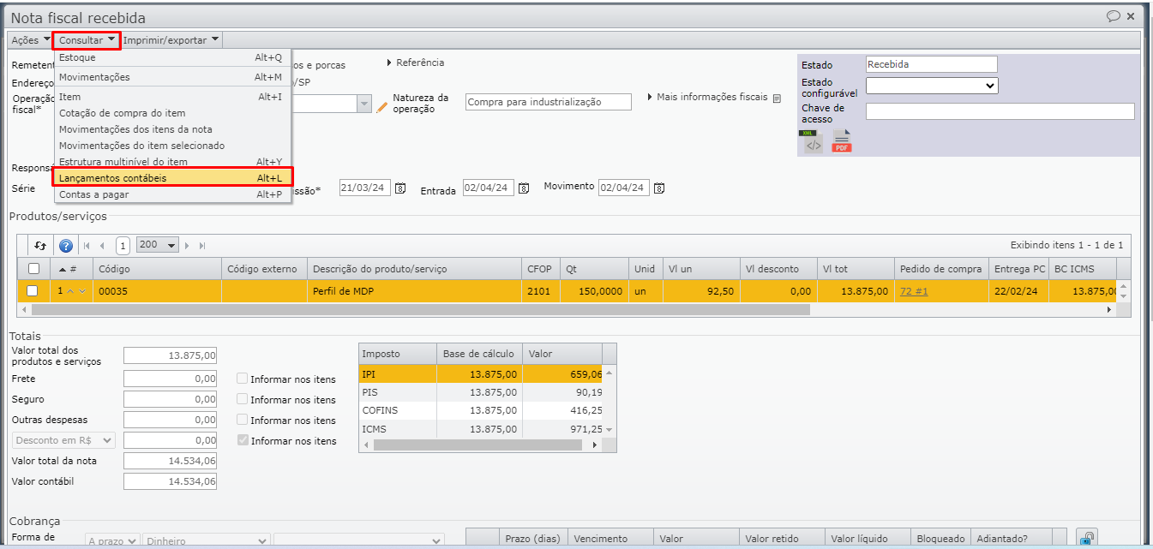
Task: Check the row checkbox for item 00035
Action: tap(33, 291)
